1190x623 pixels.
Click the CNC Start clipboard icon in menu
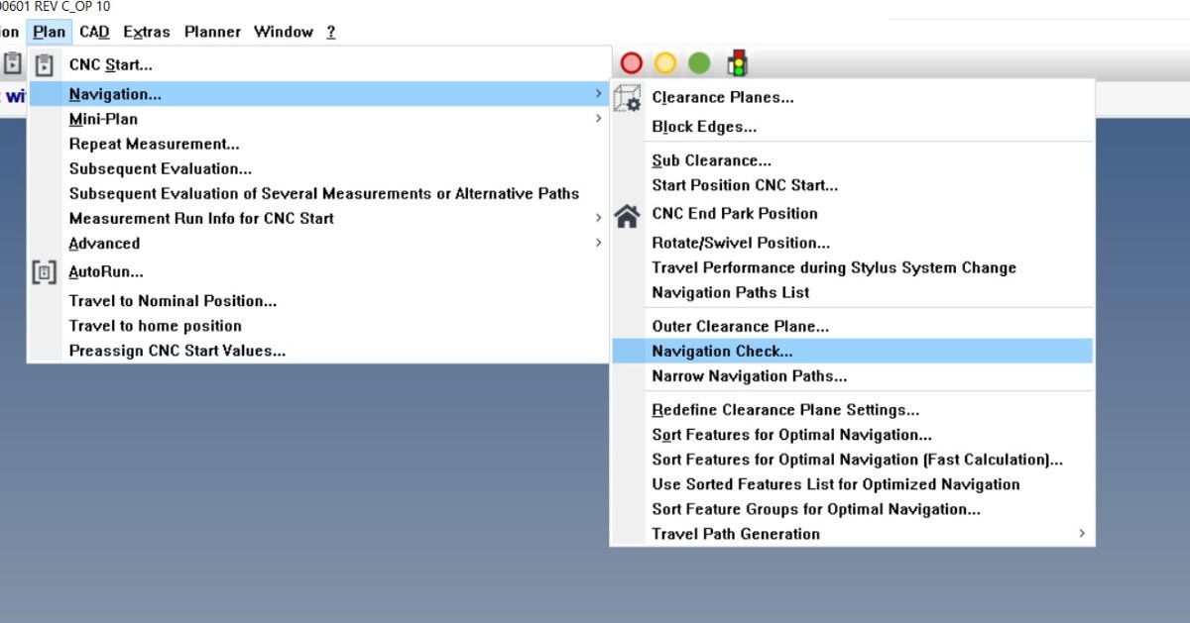[x=45, y=65]
